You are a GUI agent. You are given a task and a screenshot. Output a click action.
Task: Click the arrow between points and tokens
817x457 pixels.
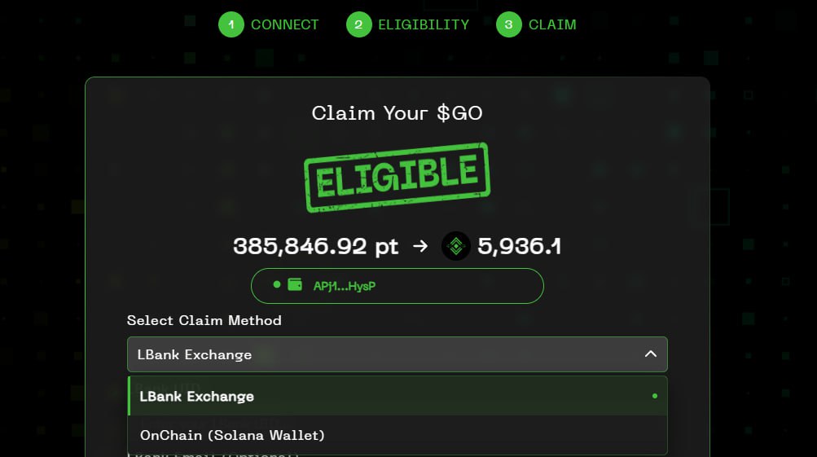pyautogui.click(x=420, y=246)
